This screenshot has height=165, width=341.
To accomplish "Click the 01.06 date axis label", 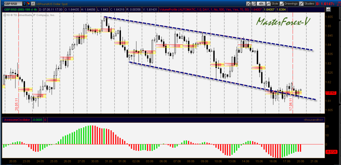I will (x=123, y=161).
